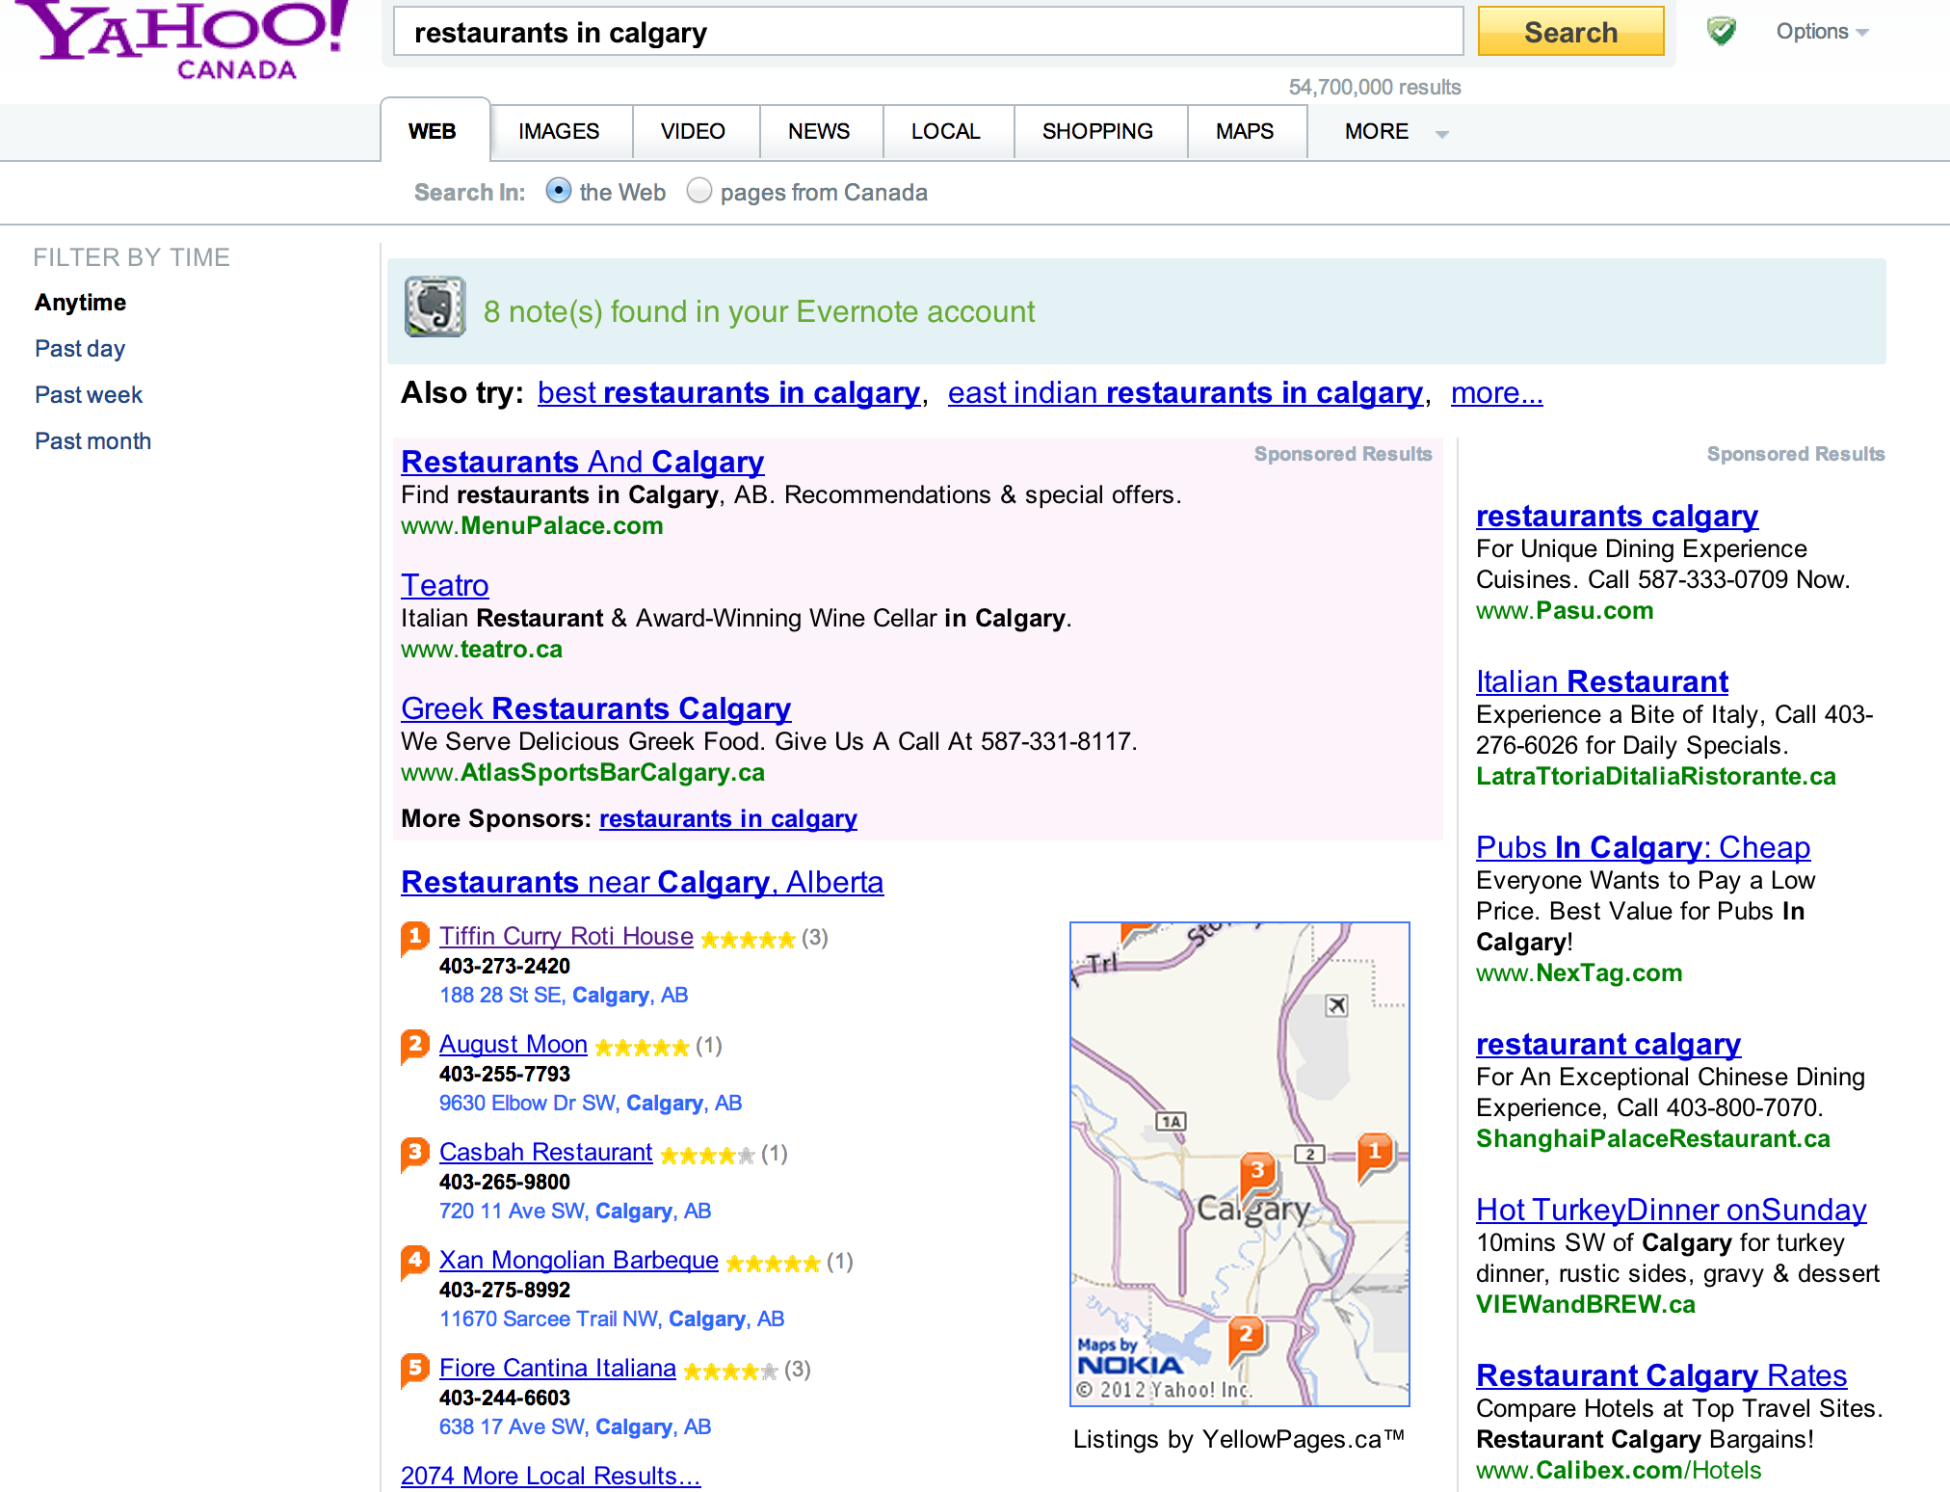Filter results by Anytime

[x=81, y=303]
